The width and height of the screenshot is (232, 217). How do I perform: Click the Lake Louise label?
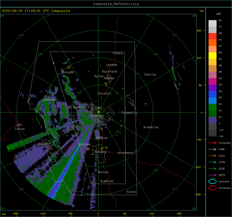pyautogui.click(x=20, y=127)
